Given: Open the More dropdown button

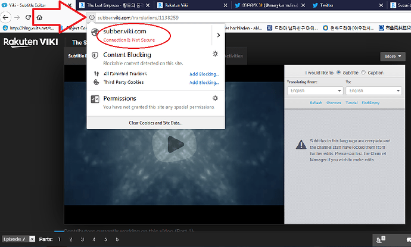Looking at the screenshot, I should click(x=393, y=57).
